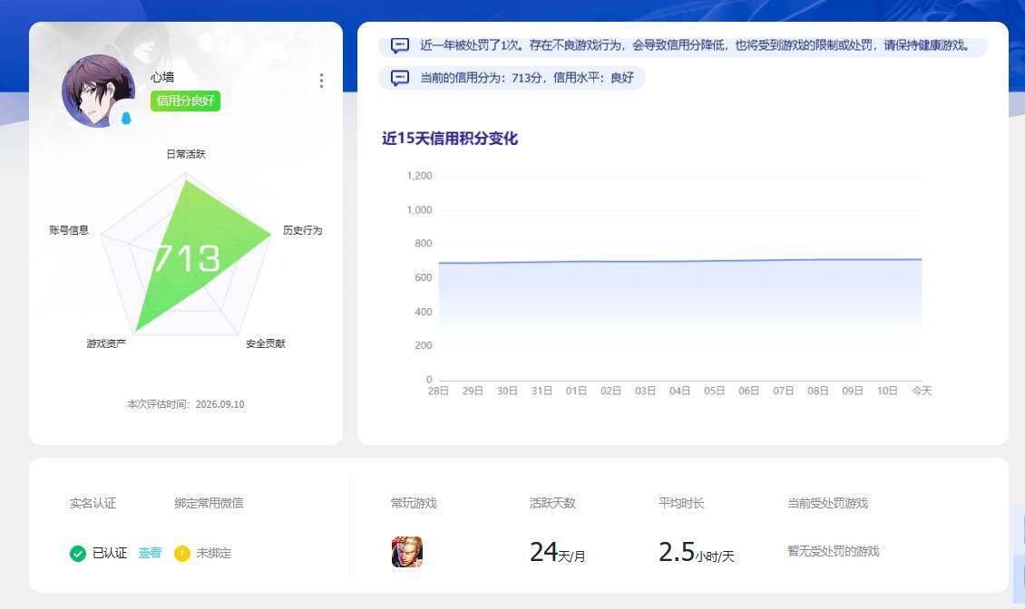Click the 历史行为 radar axis label
The image size is (1025, 609).
pos(302,230)
